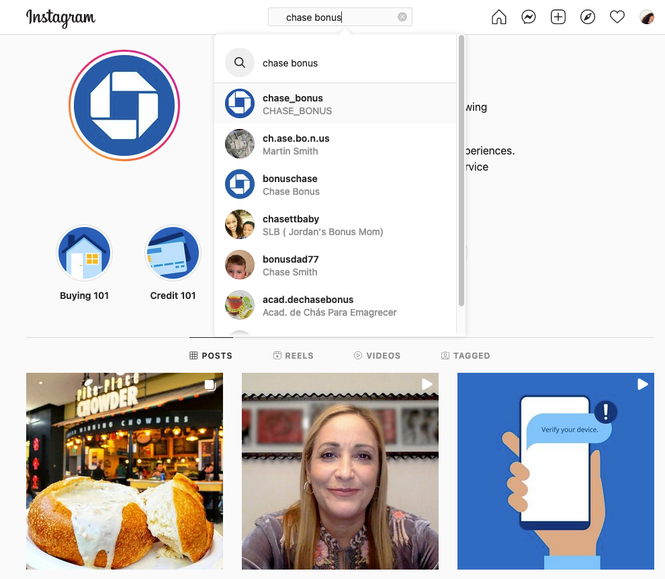Open your profile avatar menu
This screenshot has width=665, height=579.
pos(647,17)
